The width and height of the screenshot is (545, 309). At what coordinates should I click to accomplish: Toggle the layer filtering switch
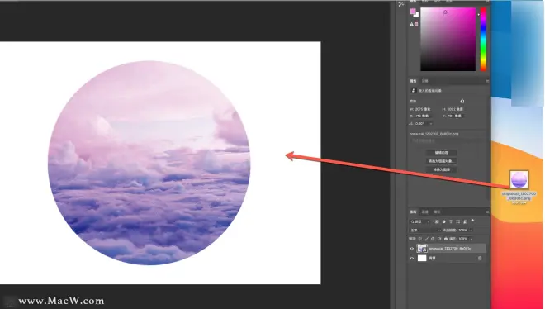pos(472,221)
